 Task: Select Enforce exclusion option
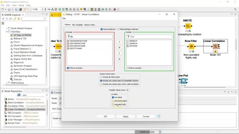coord(68,68)
